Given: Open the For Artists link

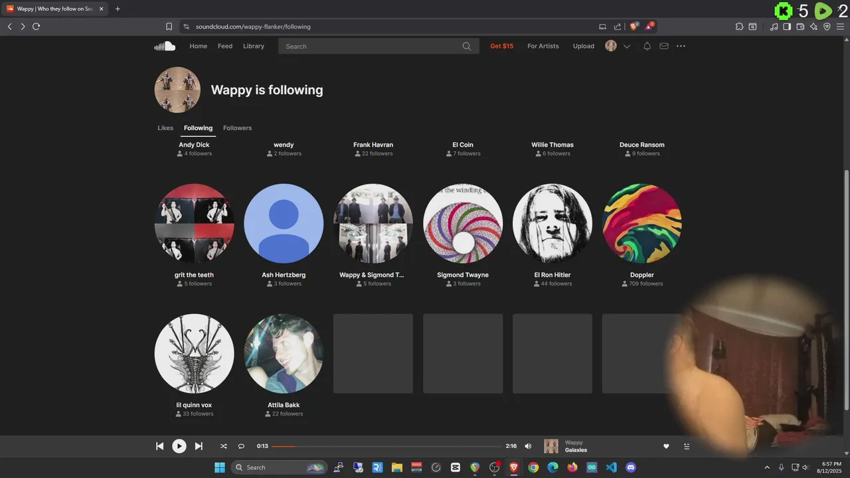Looking at the screenshot, I should tap(543, 46).
